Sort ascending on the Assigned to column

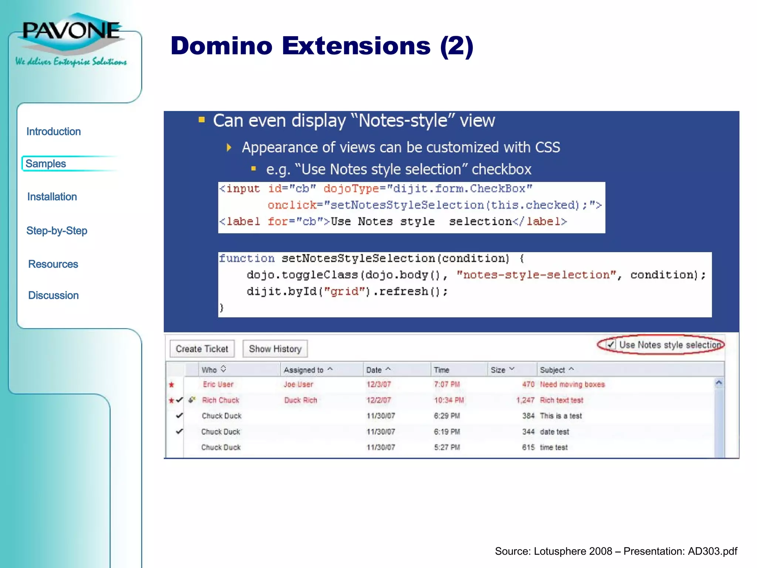(330, 369)
